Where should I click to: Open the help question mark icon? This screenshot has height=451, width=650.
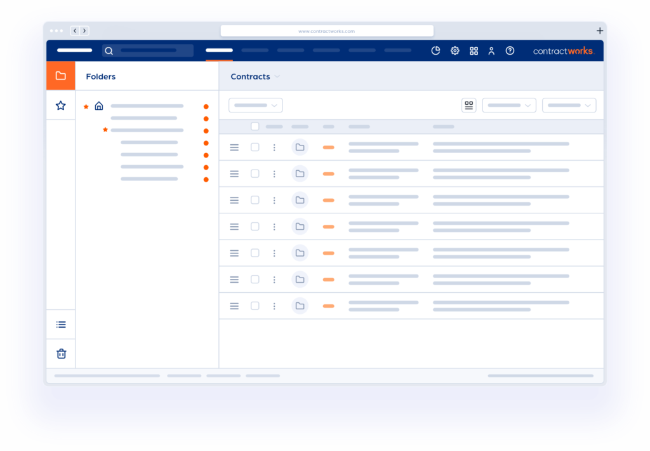[x=510, y=51]
